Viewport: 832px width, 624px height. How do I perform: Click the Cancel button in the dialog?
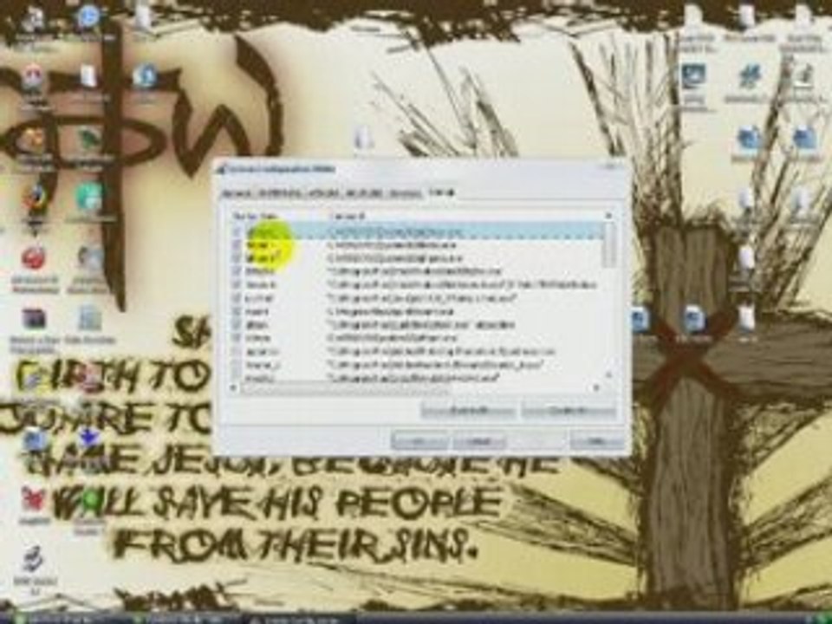pos(479,441)
